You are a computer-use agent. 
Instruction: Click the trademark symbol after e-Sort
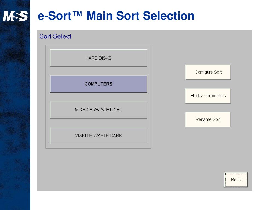click(77, 14)
